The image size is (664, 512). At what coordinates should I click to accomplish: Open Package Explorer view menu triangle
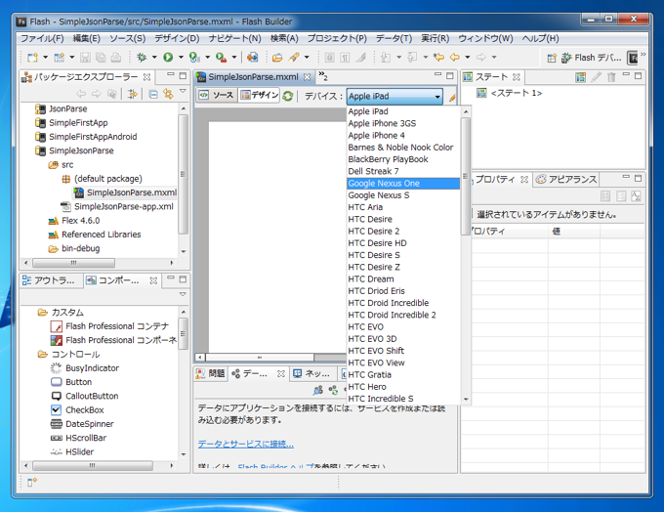tap(183, 91)
